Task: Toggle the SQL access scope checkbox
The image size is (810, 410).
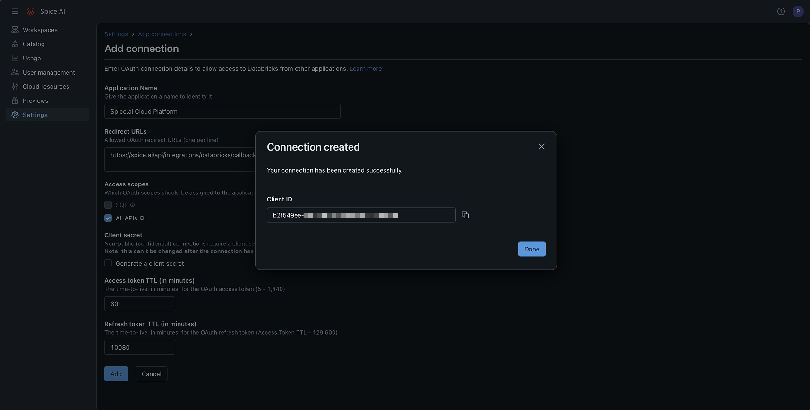Action: pyautogui.click(x=108, y=205)
